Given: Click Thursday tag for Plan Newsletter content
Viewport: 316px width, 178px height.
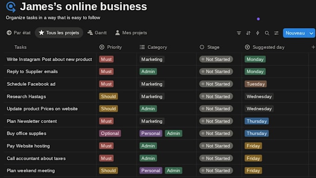Looking at the screenshot, I should (257, 121).
